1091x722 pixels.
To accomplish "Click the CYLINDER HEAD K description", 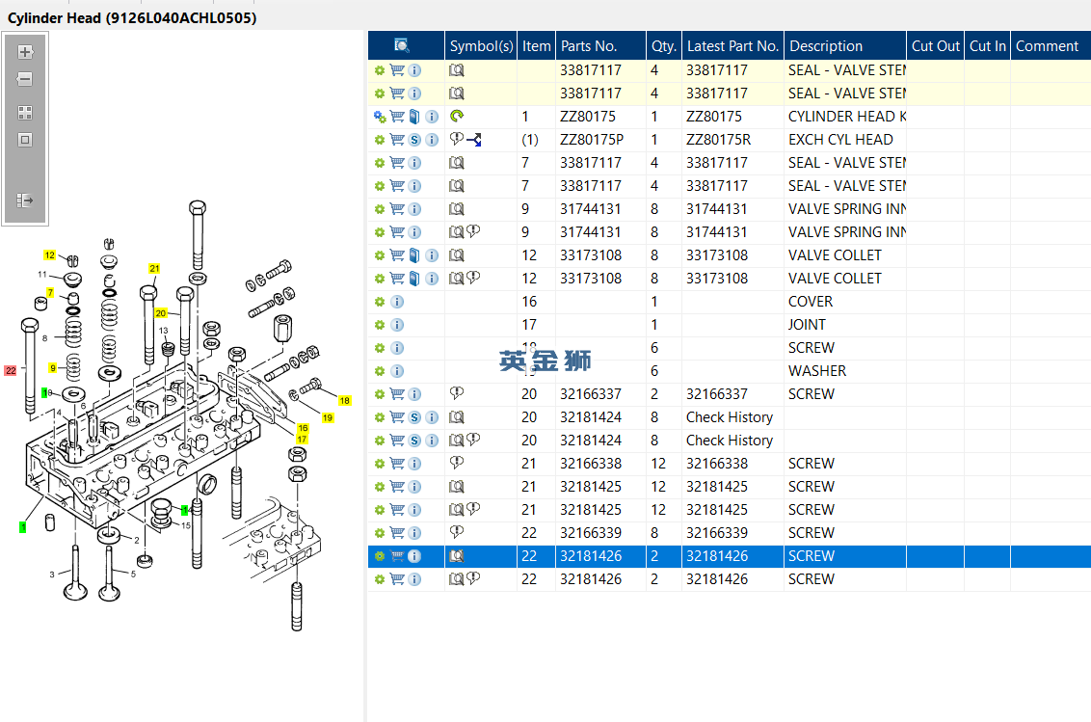I will (x=847, y=117).
